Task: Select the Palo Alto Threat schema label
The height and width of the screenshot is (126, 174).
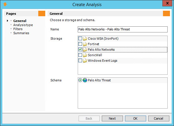Action: coord(99,80)
